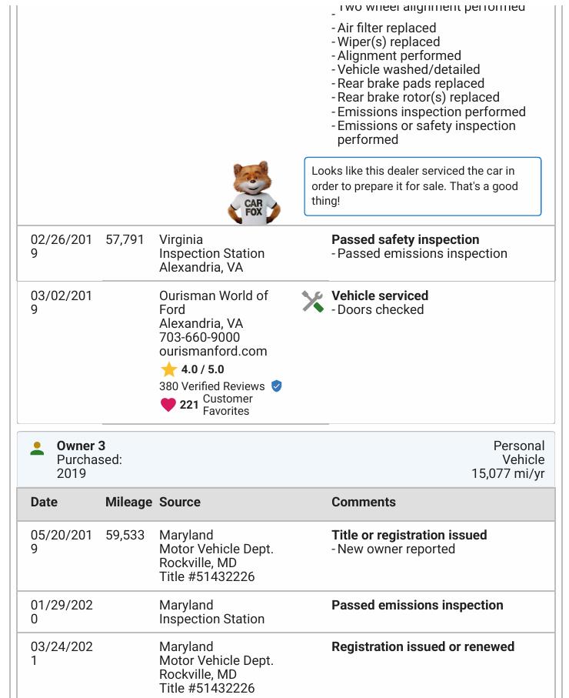Click the Registration issued or renewed entry
The image size is (569, 698).
tap(423, 646)
